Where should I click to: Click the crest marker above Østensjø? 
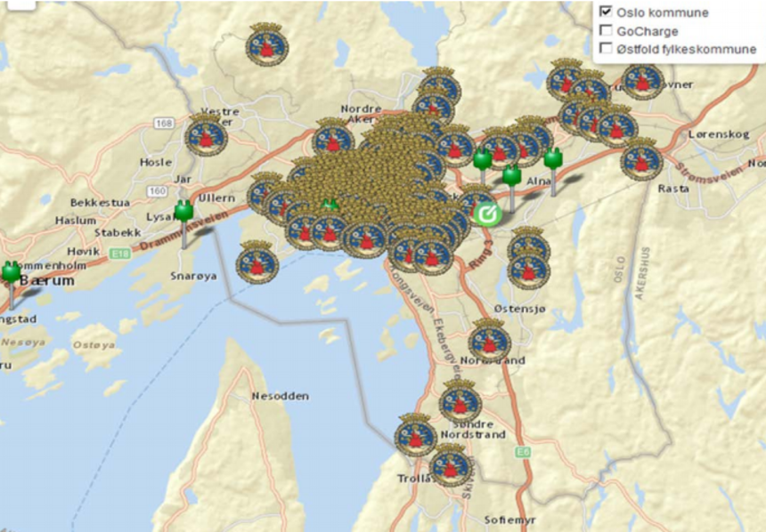tap(528, 268)
